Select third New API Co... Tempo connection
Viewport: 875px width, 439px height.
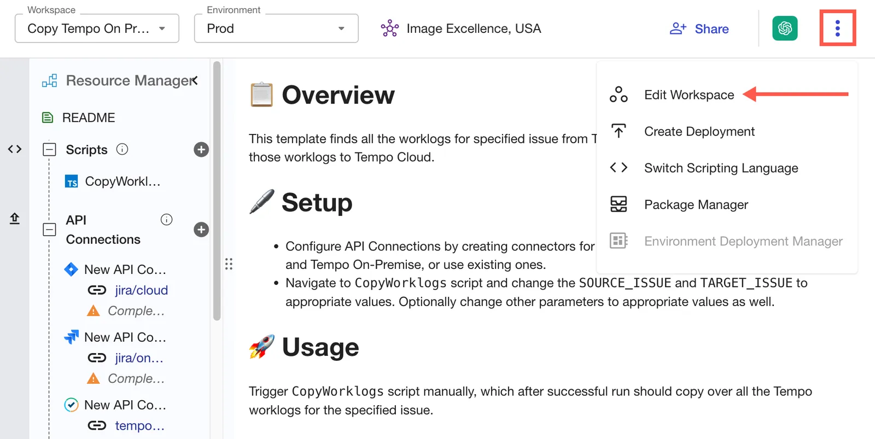(125, 405)
